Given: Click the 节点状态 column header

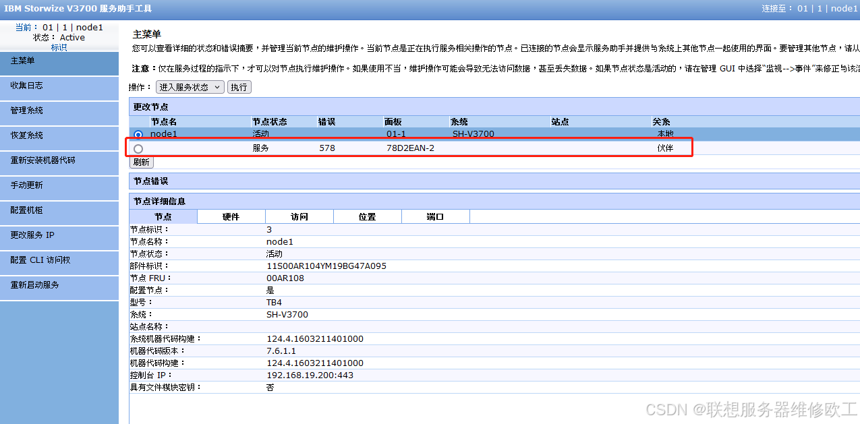Looking at the screenshot, I should (x=270, y=122).
